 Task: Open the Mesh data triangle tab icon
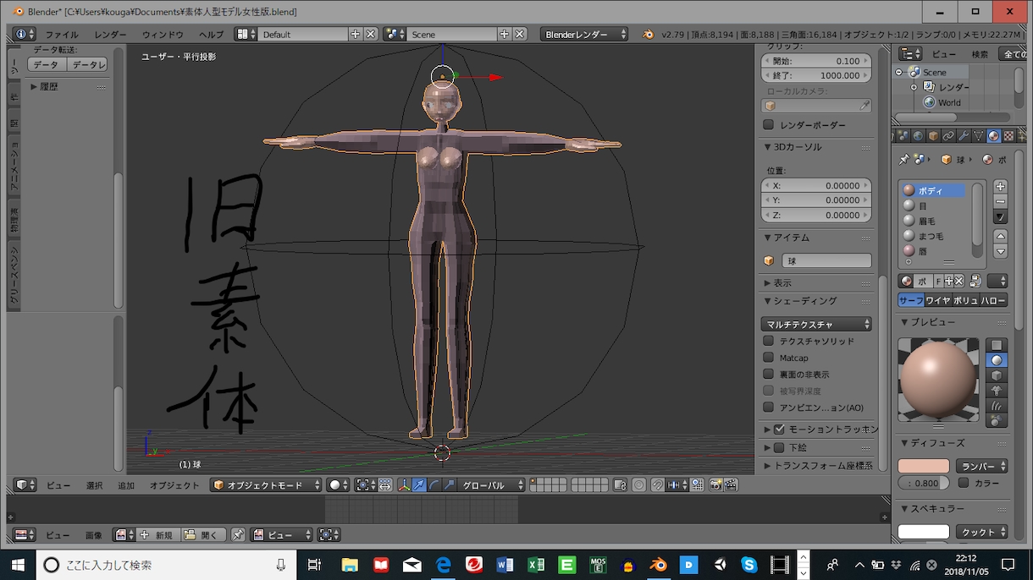pyautogui.click(x=979, y=136)
